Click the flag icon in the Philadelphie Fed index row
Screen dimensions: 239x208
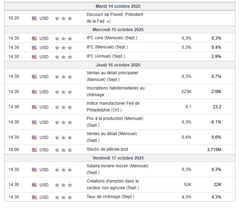(34, 107)
